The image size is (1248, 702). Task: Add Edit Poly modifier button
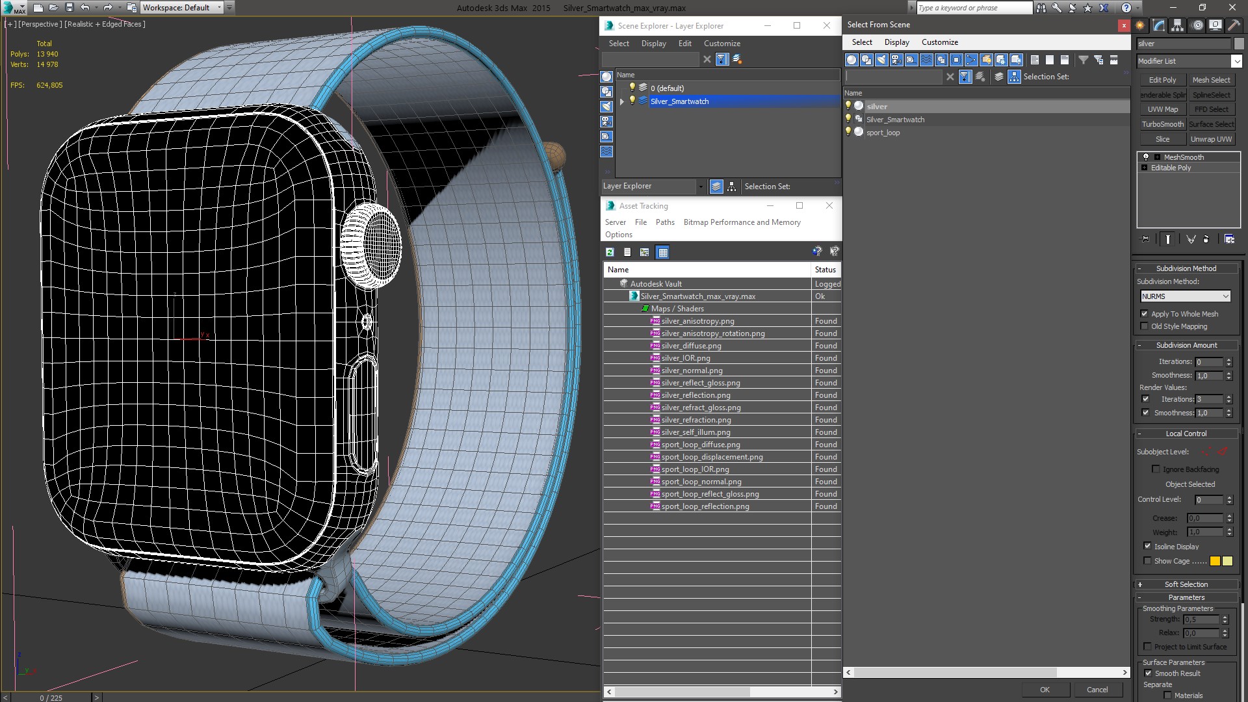click(1162, 80)
